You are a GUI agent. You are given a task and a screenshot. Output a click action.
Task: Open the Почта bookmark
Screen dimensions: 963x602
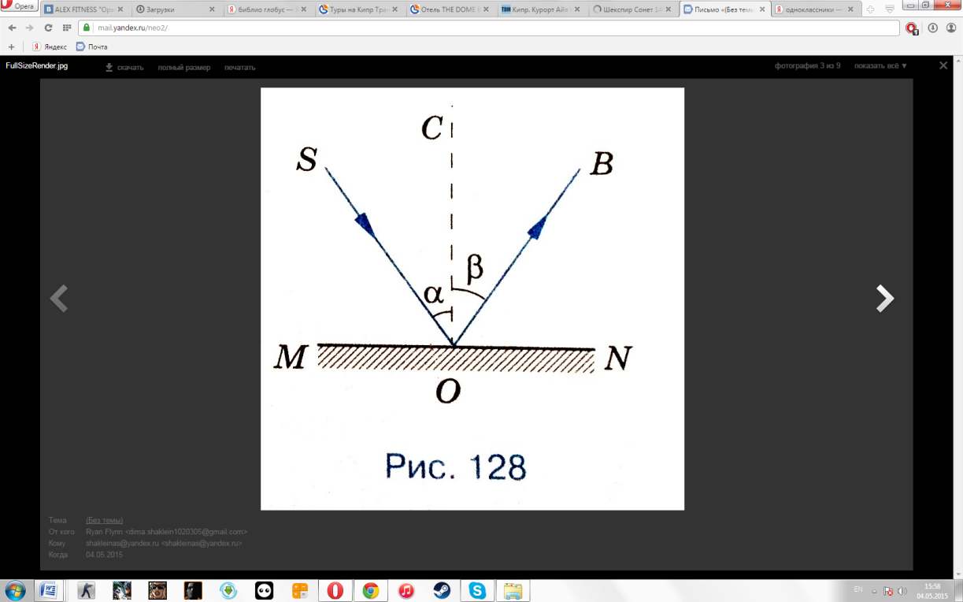91,46
